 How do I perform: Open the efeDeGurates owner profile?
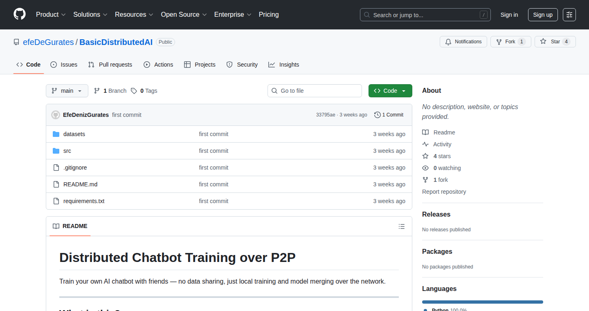click(x=48, y=42)
